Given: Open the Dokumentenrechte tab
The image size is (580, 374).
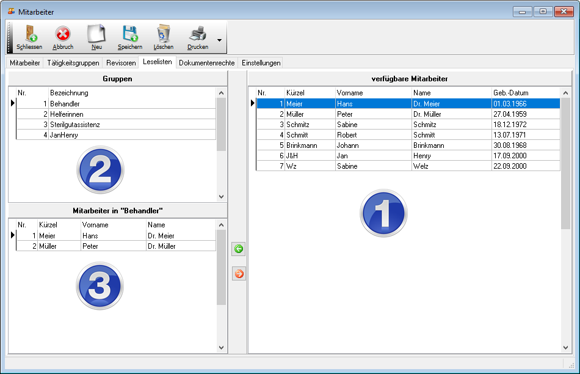Looking at the screenshot, I should pos(206,63).
